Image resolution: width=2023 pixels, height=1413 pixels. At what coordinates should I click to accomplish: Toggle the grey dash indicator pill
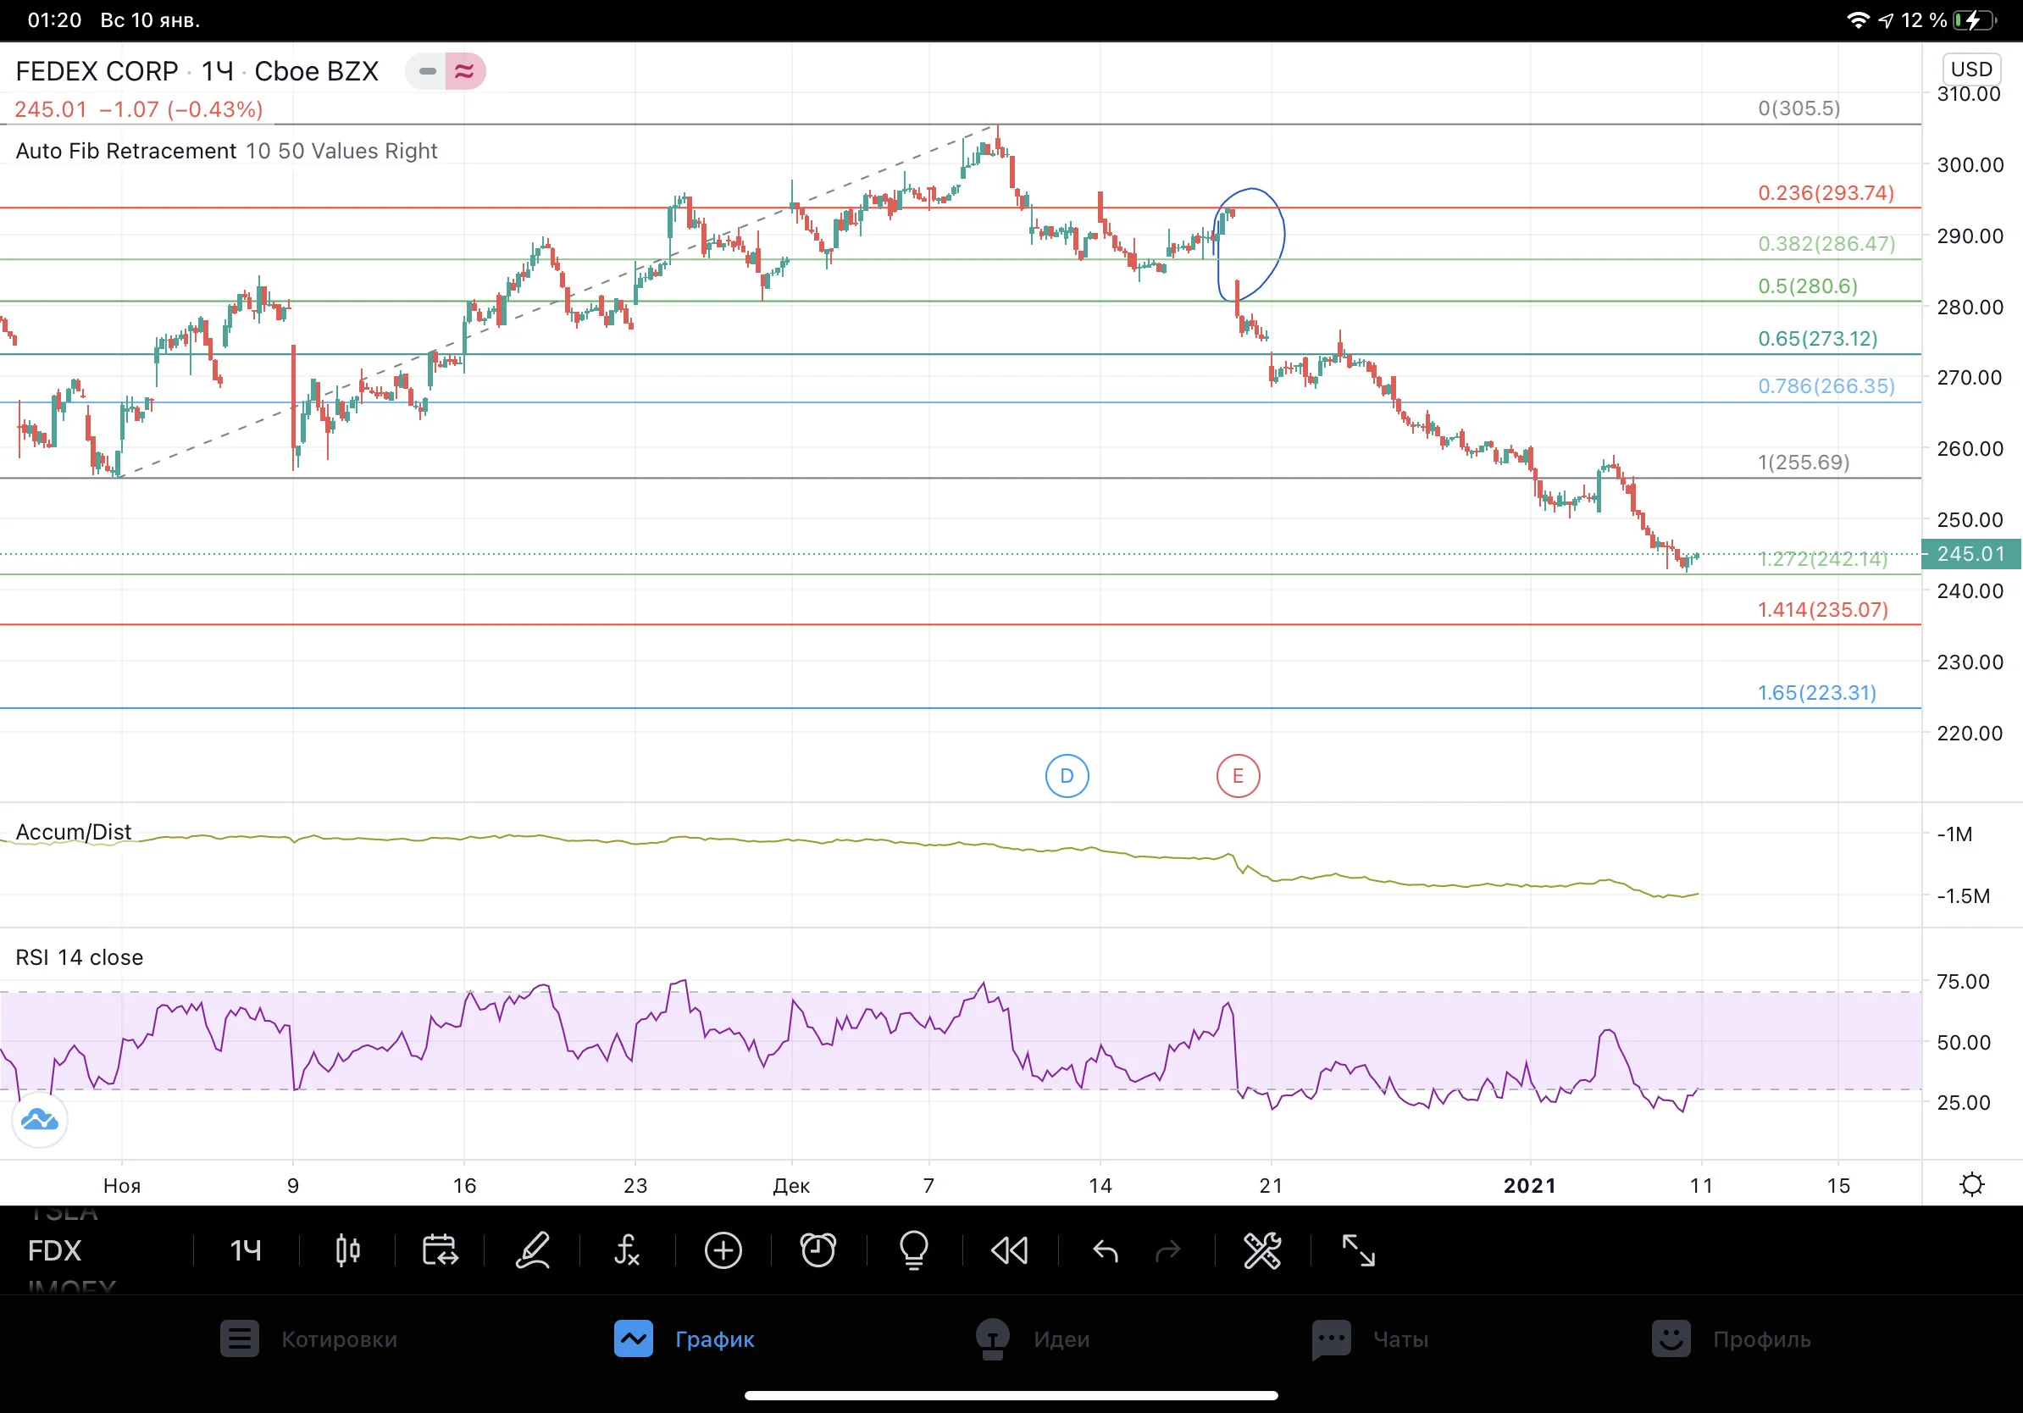click(x=427, y=71)
